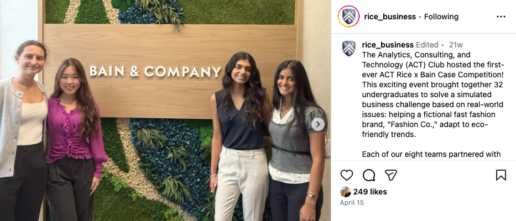
Task: Click rice_business avatar beside the caption
Action: [x=349, y=49]
